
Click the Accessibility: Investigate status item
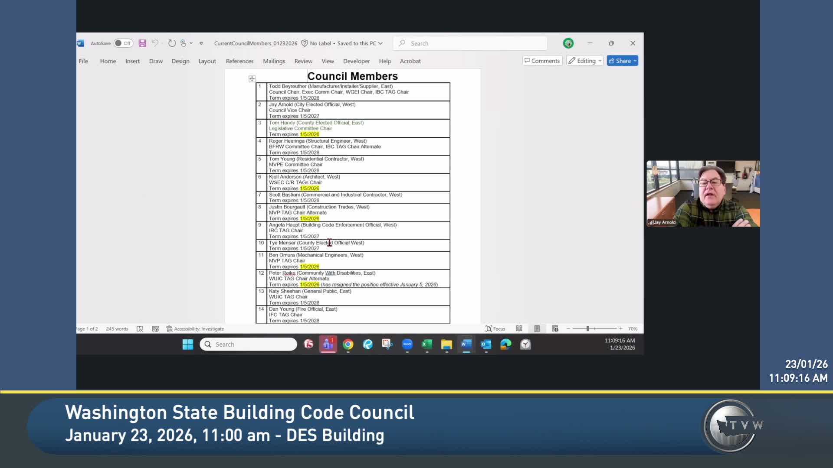coord(195,329)
